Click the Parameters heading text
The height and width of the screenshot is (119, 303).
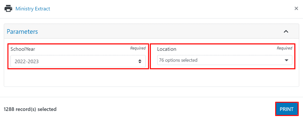(x=22, y=32)
